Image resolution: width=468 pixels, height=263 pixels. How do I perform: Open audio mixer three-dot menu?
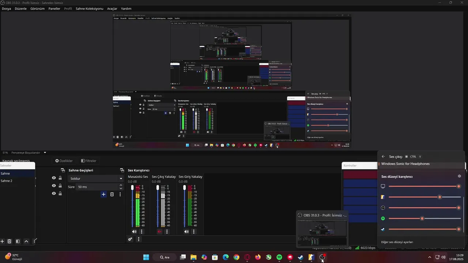click(x=139, y=239)
